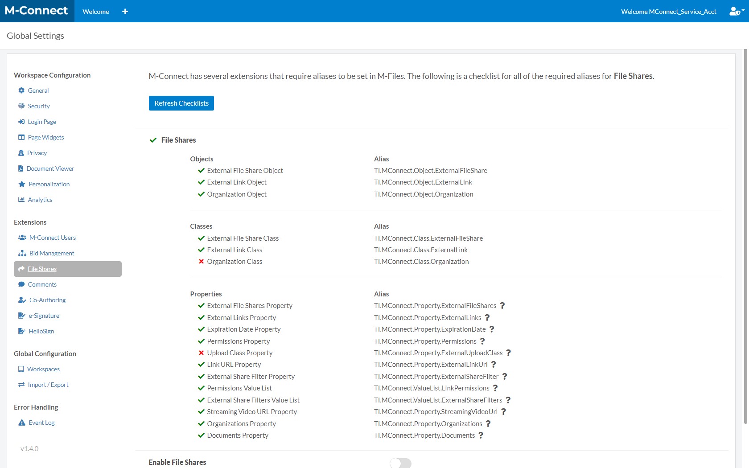Screen dimensions: 749x468
Task: Switch to the Welcome tab
Action: (95, 11)
